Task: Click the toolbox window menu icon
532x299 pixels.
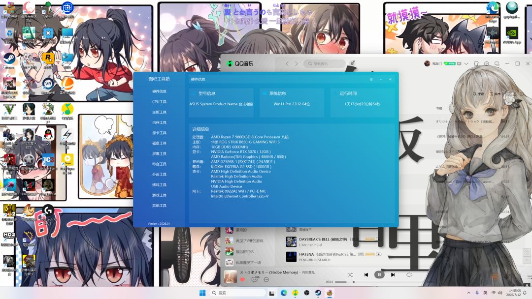Action: (x=371, y=79)
